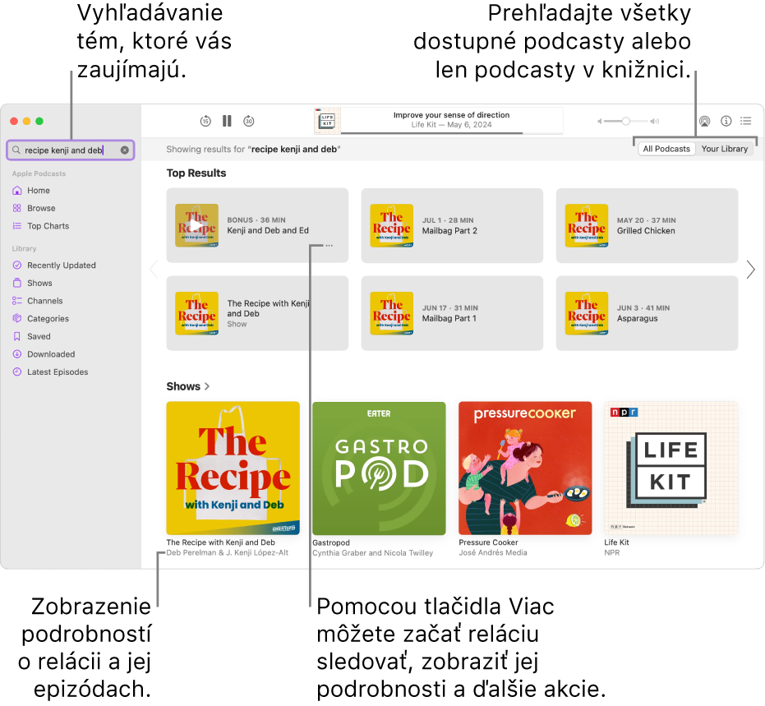Open Mailbag Part 2 episode

click(452, 225)
